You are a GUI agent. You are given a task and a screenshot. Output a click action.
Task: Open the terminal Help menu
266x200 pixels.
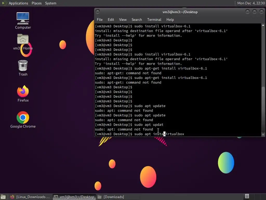coord(170,20)
